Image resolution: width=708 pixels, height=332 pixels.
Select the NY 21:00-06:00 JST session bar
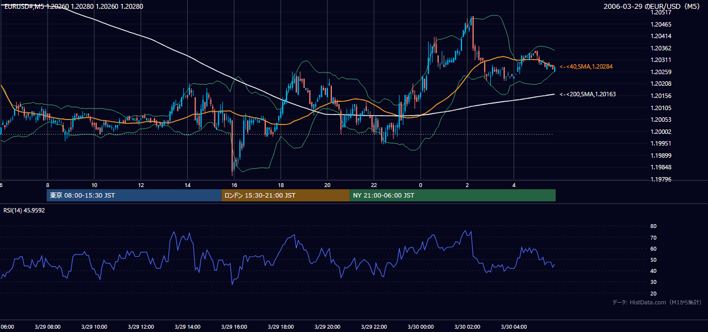(x=453, y=195)
